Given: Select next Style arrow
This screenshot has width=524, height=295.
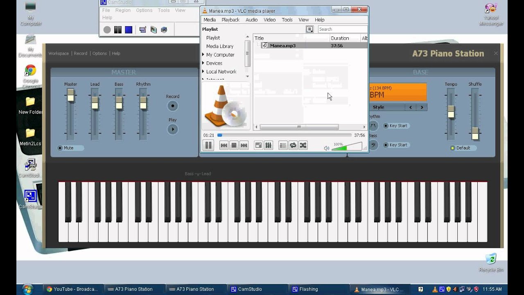Looking at the screenshot, I should 422,107.
